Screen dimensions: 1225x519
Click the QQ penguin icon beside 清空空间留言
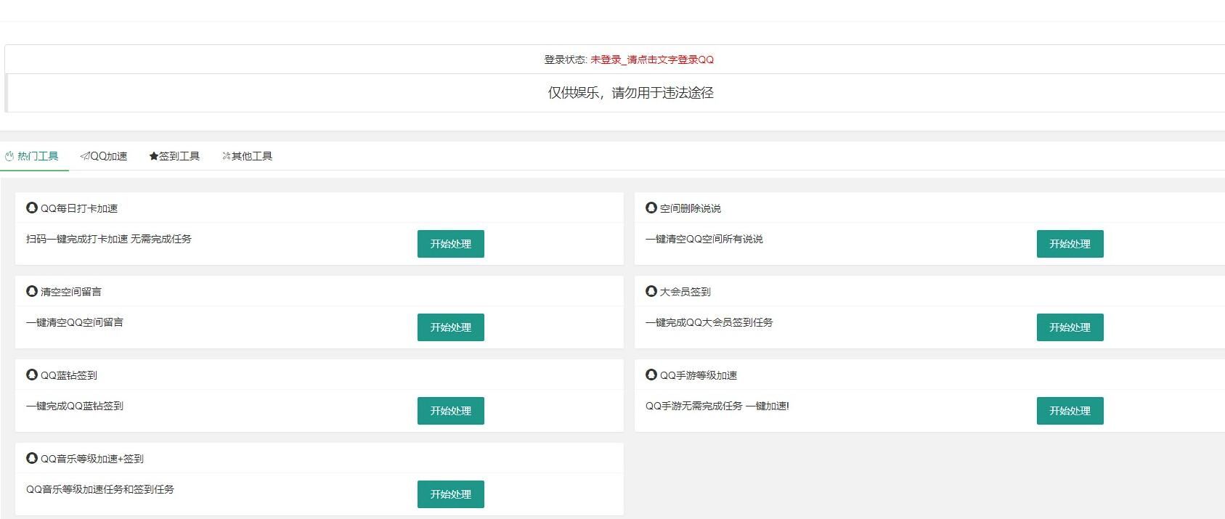[32, 291]
